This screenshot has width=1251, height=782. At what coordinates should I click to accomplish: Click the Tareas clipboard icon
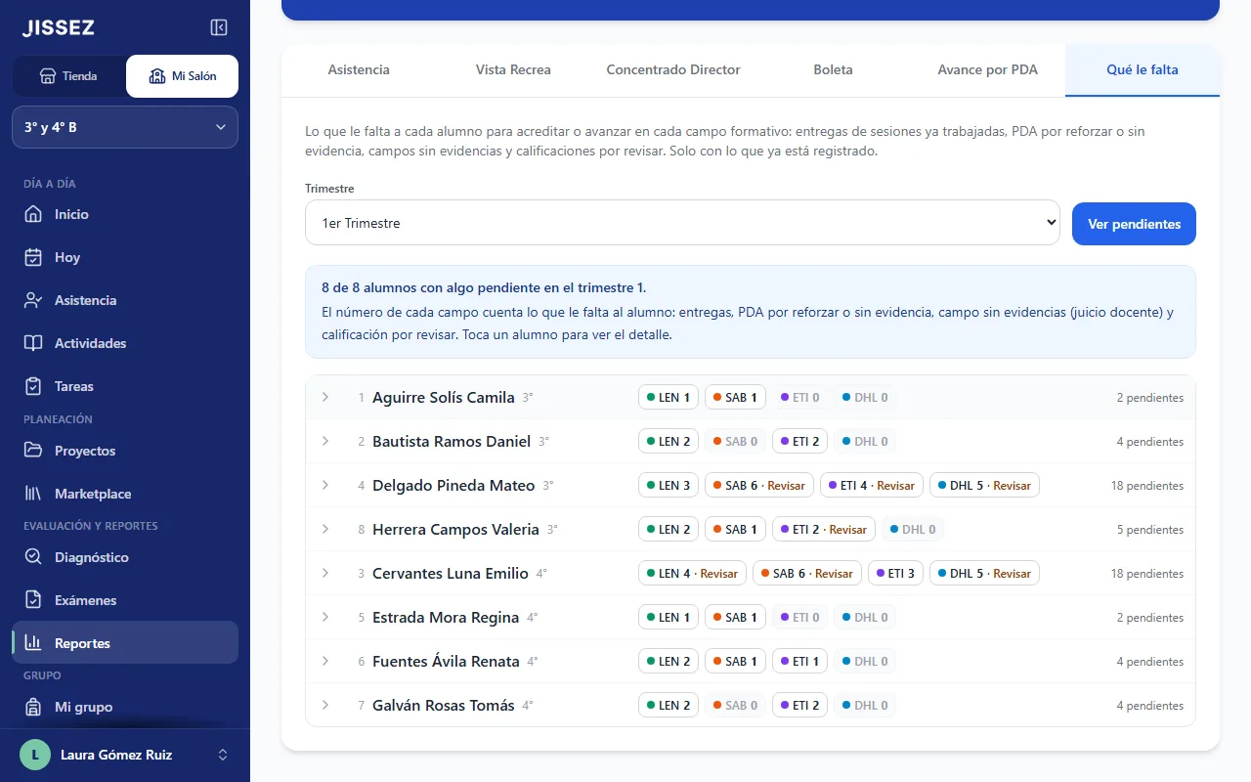pyautogui.click(x=33, y=386)
